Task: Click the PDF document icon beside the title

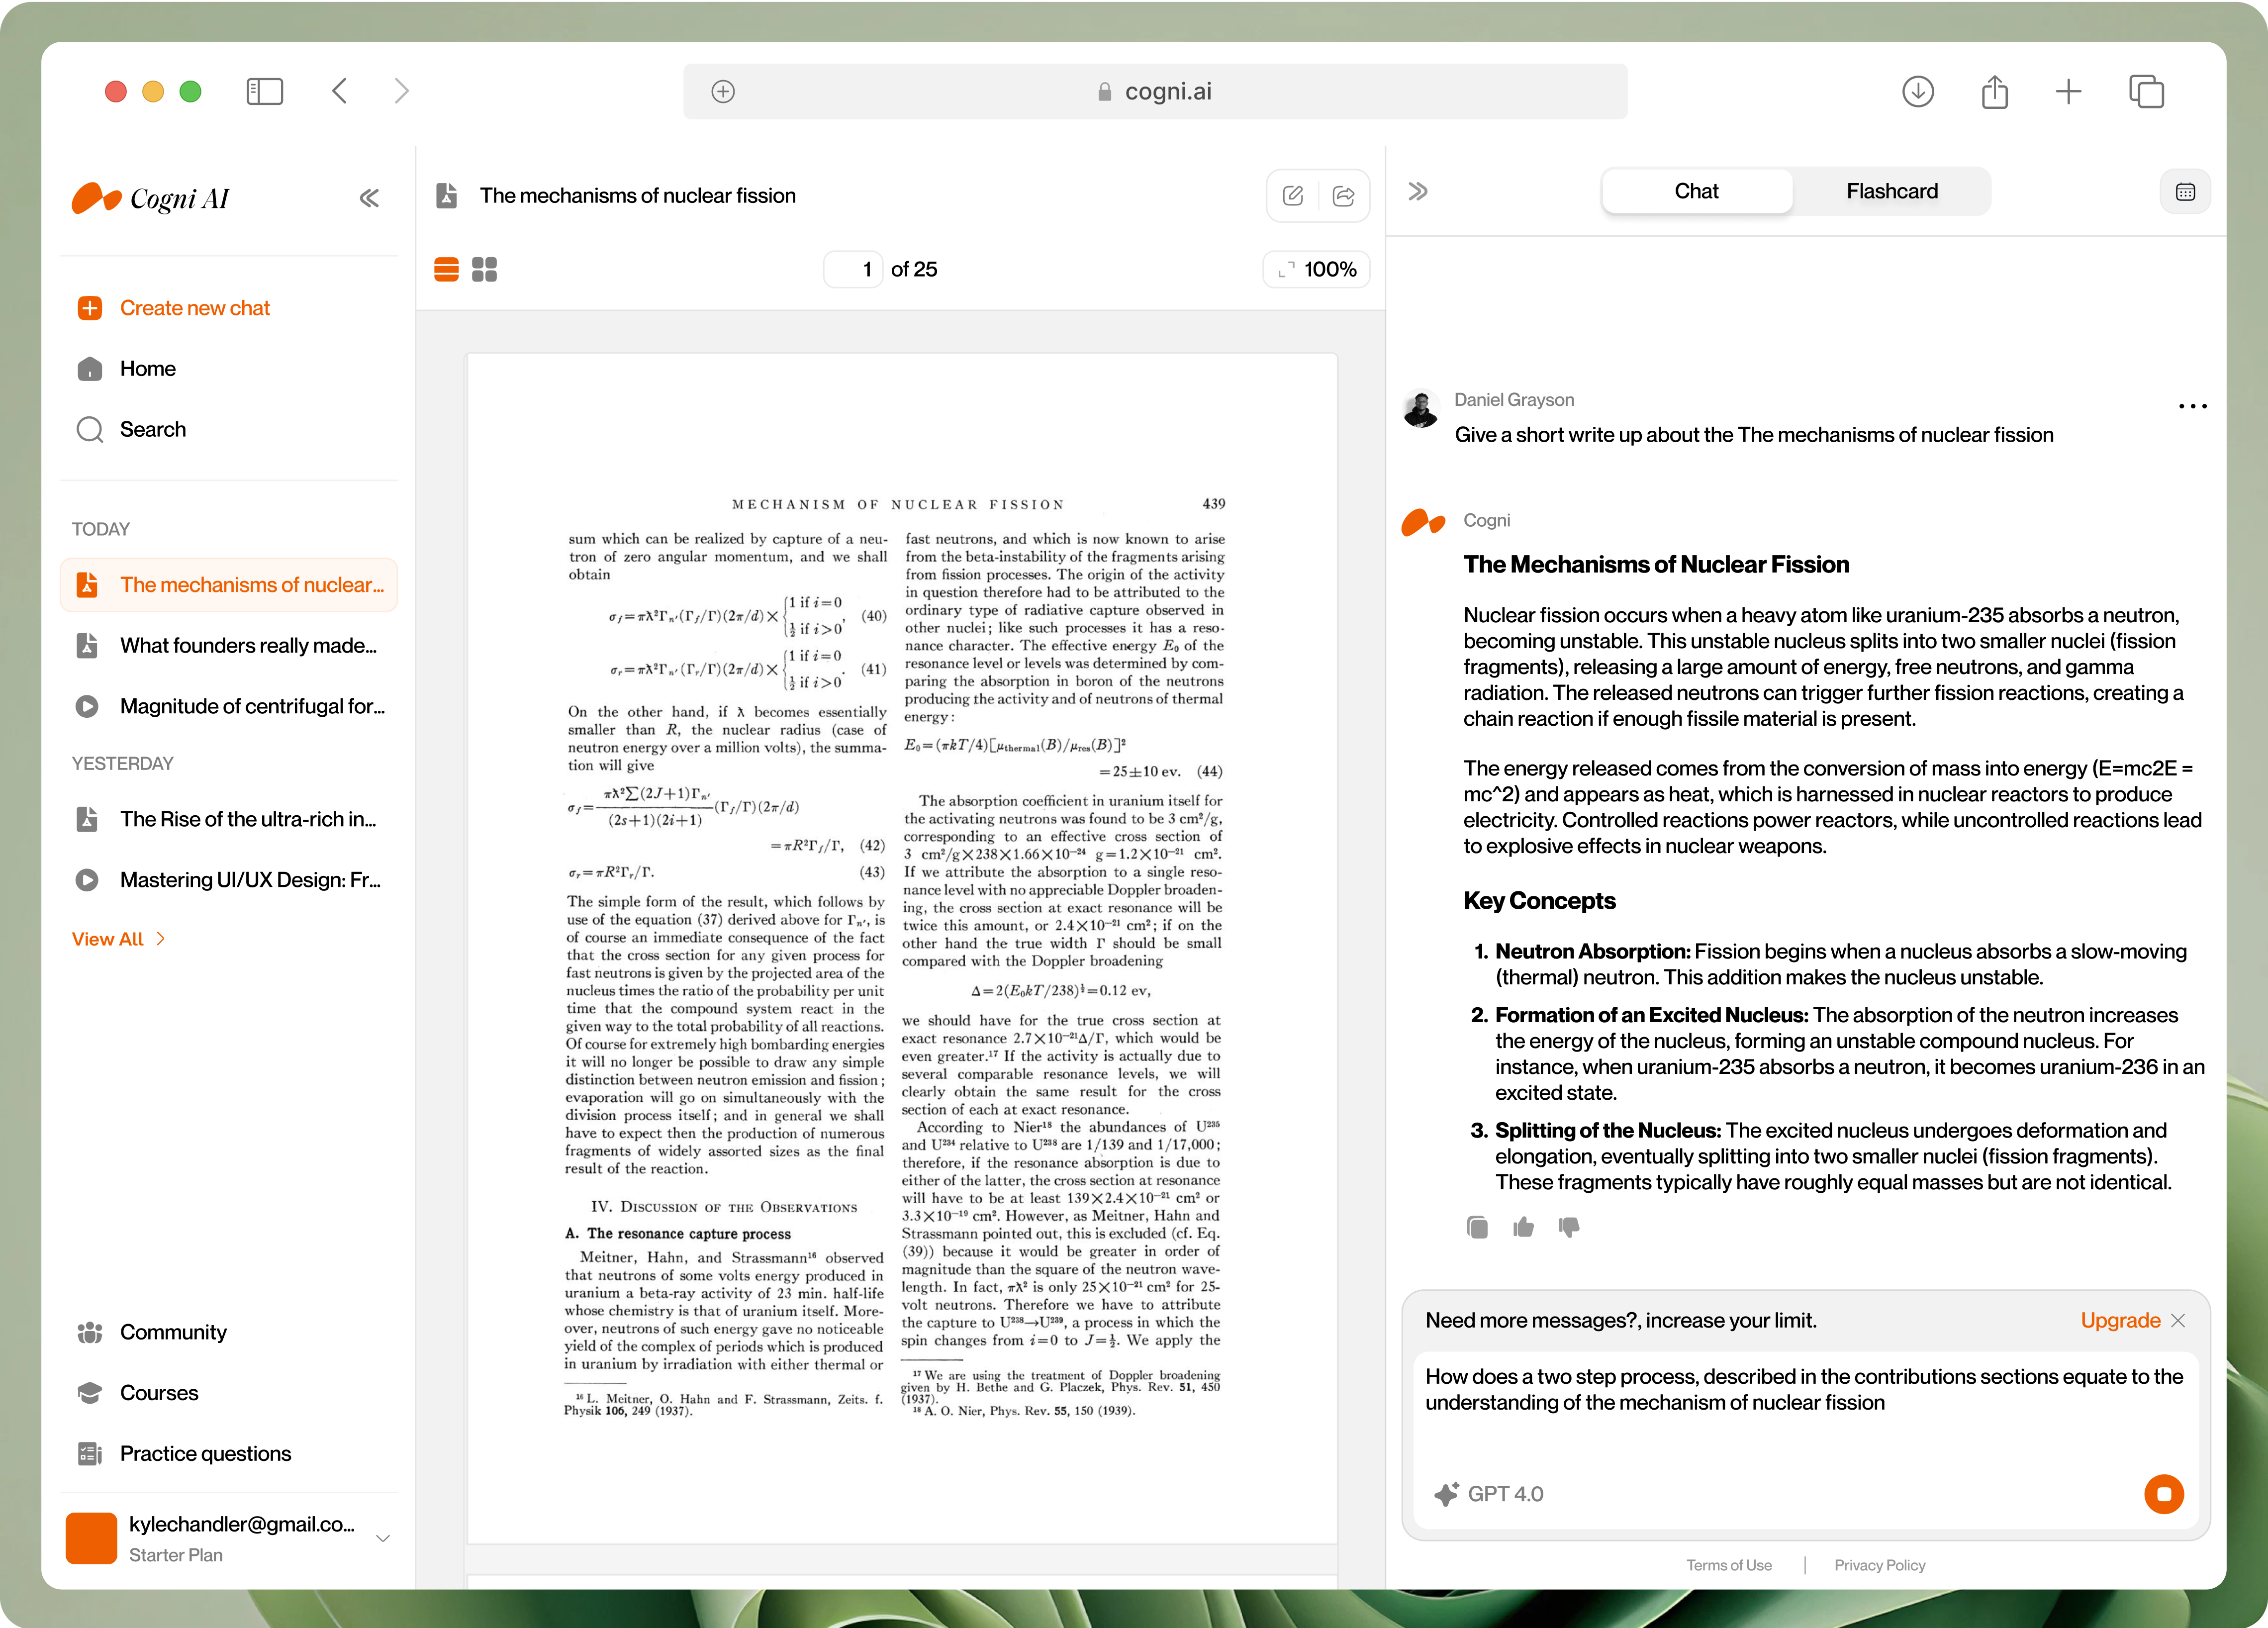Action: pos(447,196)
